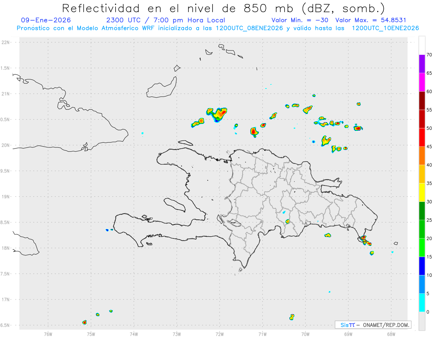The height and width of the screenshot is (339, 439).
Task: Click the colorbar label '50'
Action: [x=429, y=128]
